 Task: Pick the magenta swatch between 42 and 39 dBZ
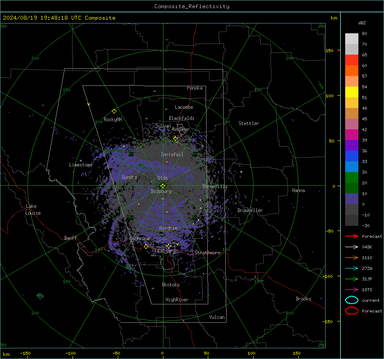[x=352, y=135]
